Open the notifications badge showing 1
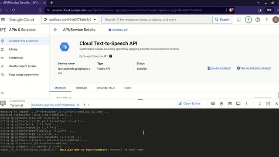 pyautogui.click(x=248, y=20)
